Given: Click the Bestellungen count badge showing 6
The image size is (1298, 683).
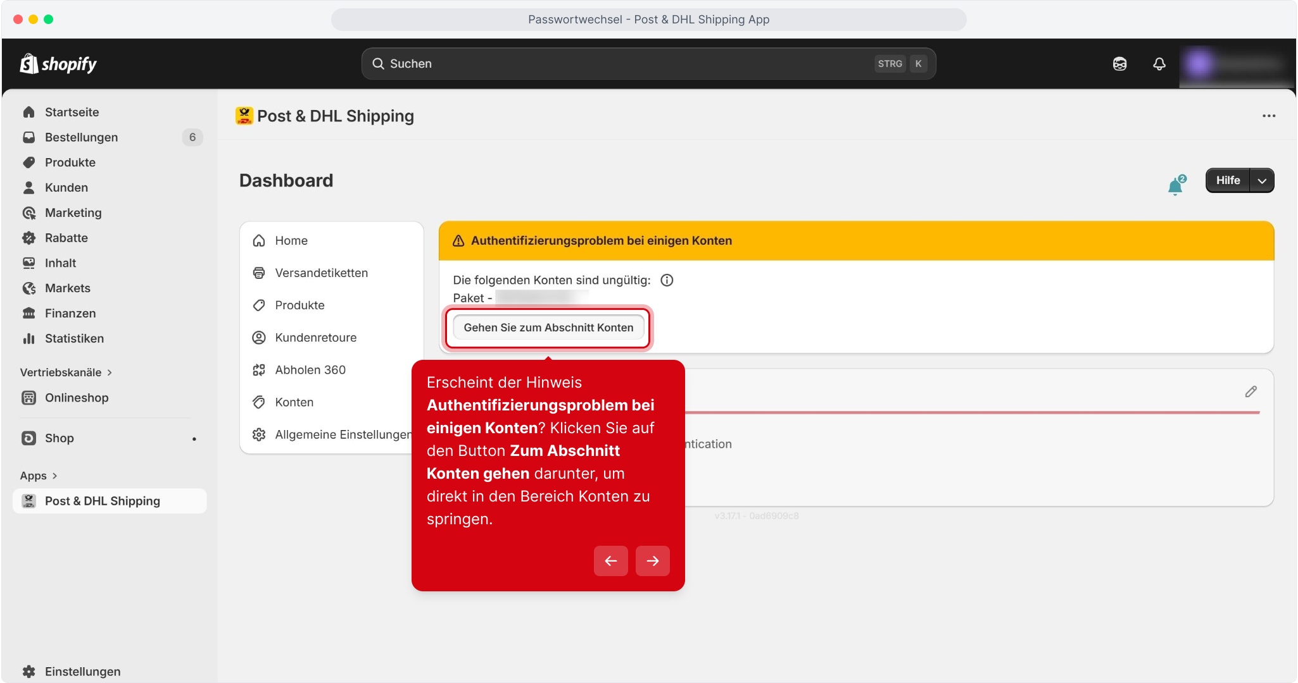Looking at the screenshot, I should pyautogui.click(x=192, y=137).
